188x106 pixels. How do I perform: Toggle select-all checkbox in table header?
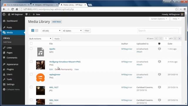point(31,44)
